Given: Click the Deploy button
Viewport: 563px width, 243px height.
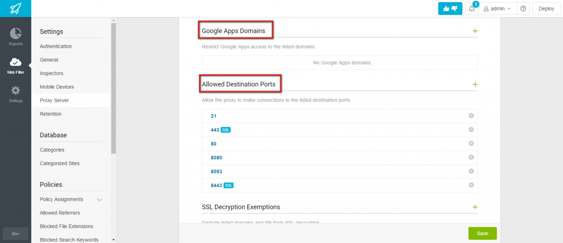Looking at the screenshot, I should coord(546,9).
